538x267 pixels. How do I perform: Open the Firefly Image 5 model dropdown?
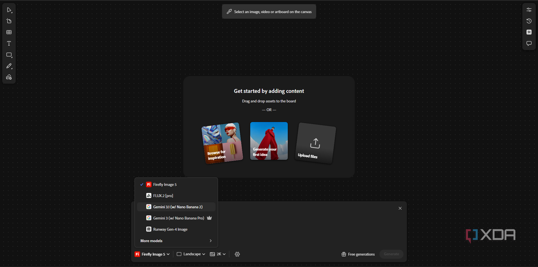click(152, 254)
